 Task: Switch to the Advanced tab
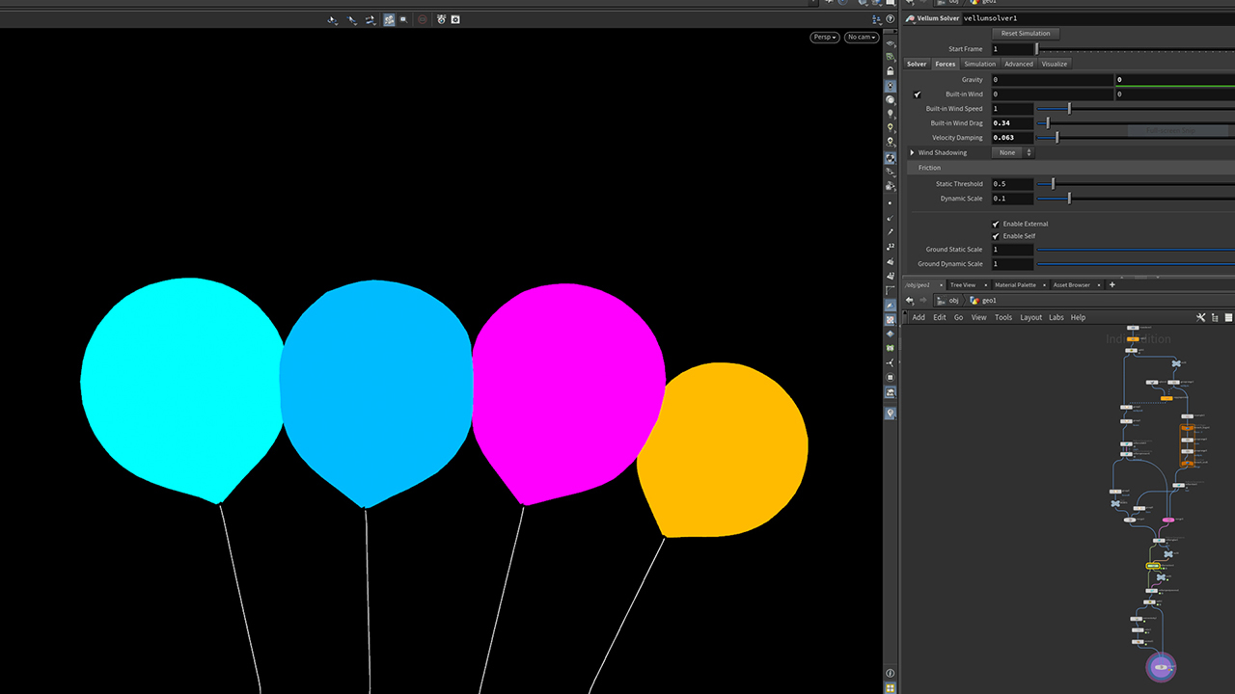[1019, 64]
